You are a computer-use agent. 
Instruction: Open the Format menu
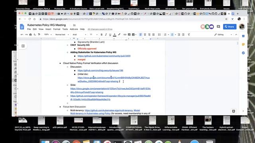[57, 29]
